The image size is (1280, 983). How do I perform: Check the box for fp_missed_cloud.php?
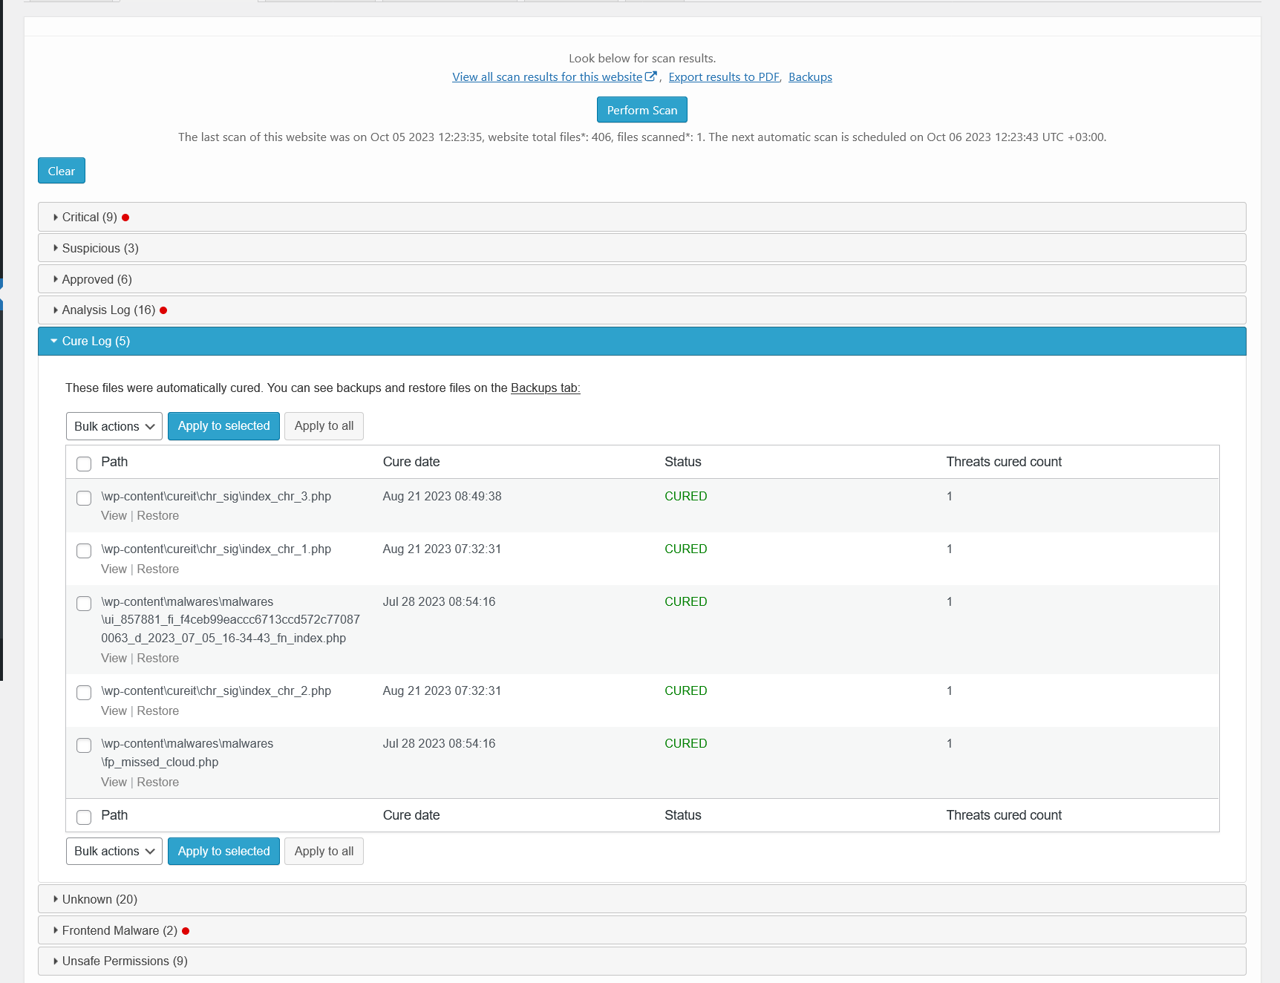pyautogui.click(x=84, y=745)
